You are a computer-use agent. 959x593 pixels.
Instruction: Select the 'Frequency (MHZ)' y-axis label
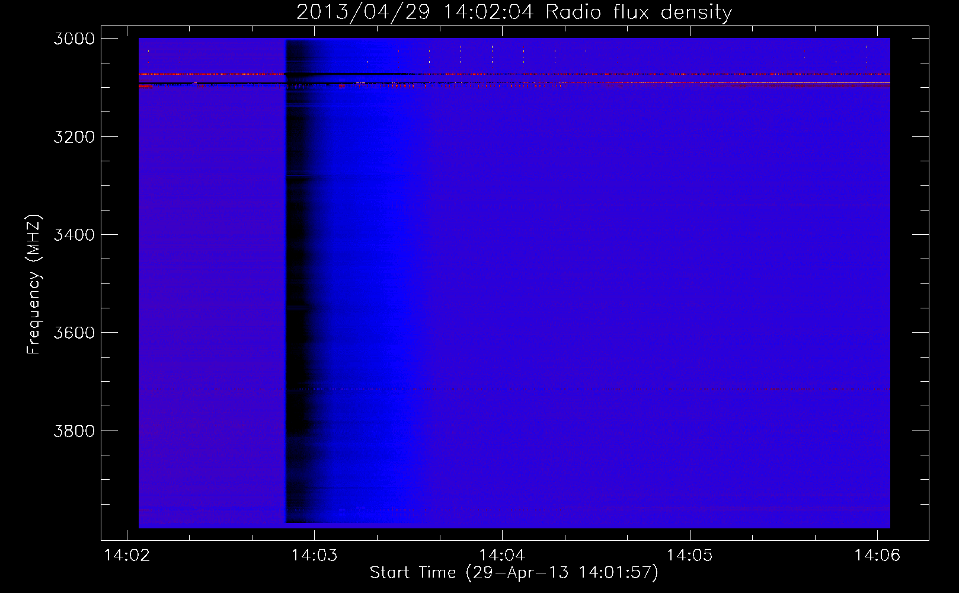point(34,285)
